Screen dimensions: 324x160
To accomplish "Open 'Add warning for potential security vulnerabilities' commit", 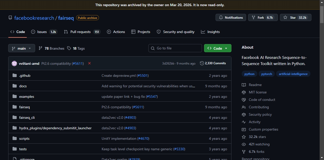I will coord(148,86).
